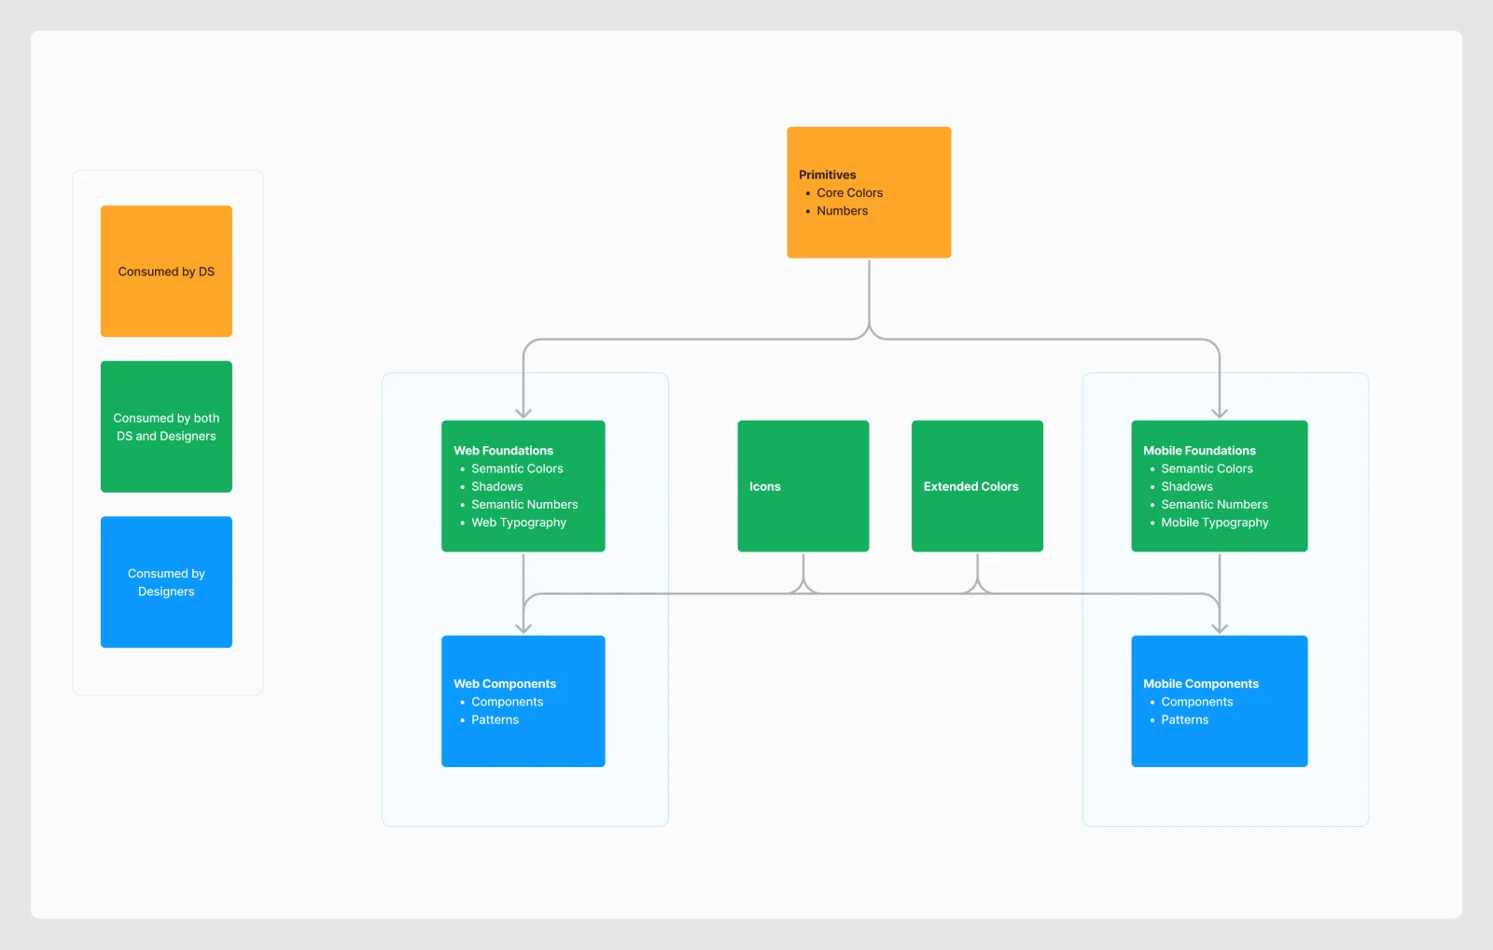Click the 'Web Components' heading text
This screenshot has width=1493, height=950.
[505, 684]
